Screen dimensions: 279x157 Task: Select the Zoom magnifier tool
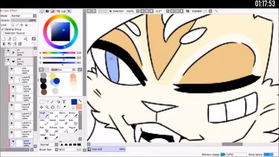point(47,107)
